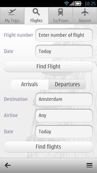Screen dimensions: 97x173
Task: Switch to the To/From tab label
Action: click(x=60, y=21)
